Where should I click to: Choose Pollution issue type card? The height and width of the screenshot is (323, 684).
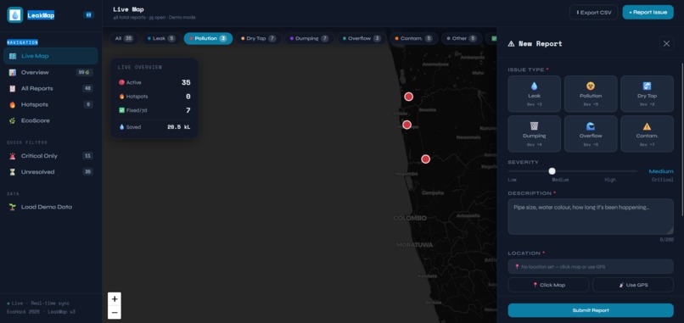(591, 94)
